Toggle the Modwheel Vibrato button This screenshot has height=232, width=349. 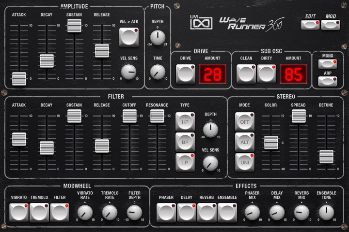[19, 213]
